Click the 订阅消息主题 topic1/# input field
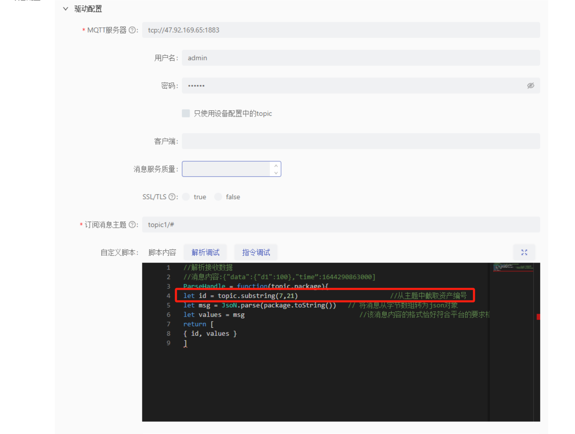The height and width of the screenshot is (434, 575). pos(341,224)
